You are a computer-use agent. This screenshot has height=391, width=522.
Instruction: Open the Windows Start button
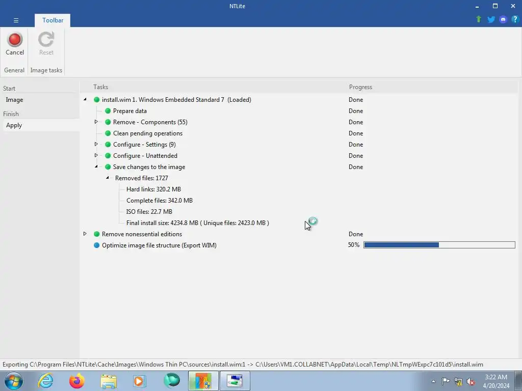click(14, 381)
